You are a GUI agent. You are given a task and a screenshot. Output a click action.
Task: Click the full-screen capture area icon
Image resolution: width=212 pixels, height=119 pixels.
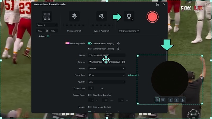point(47,16)
